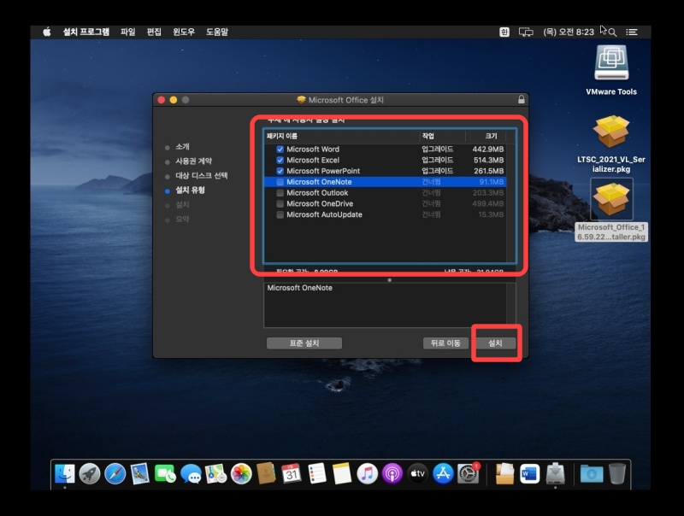The height and width of the screenshot is (516, 684).
Task: Open the 윈도우 menu
Action: click(184, 32)
